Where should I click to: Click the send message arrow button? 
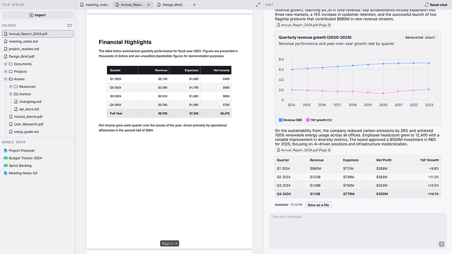pyautogui.click(x=441, y=244)
